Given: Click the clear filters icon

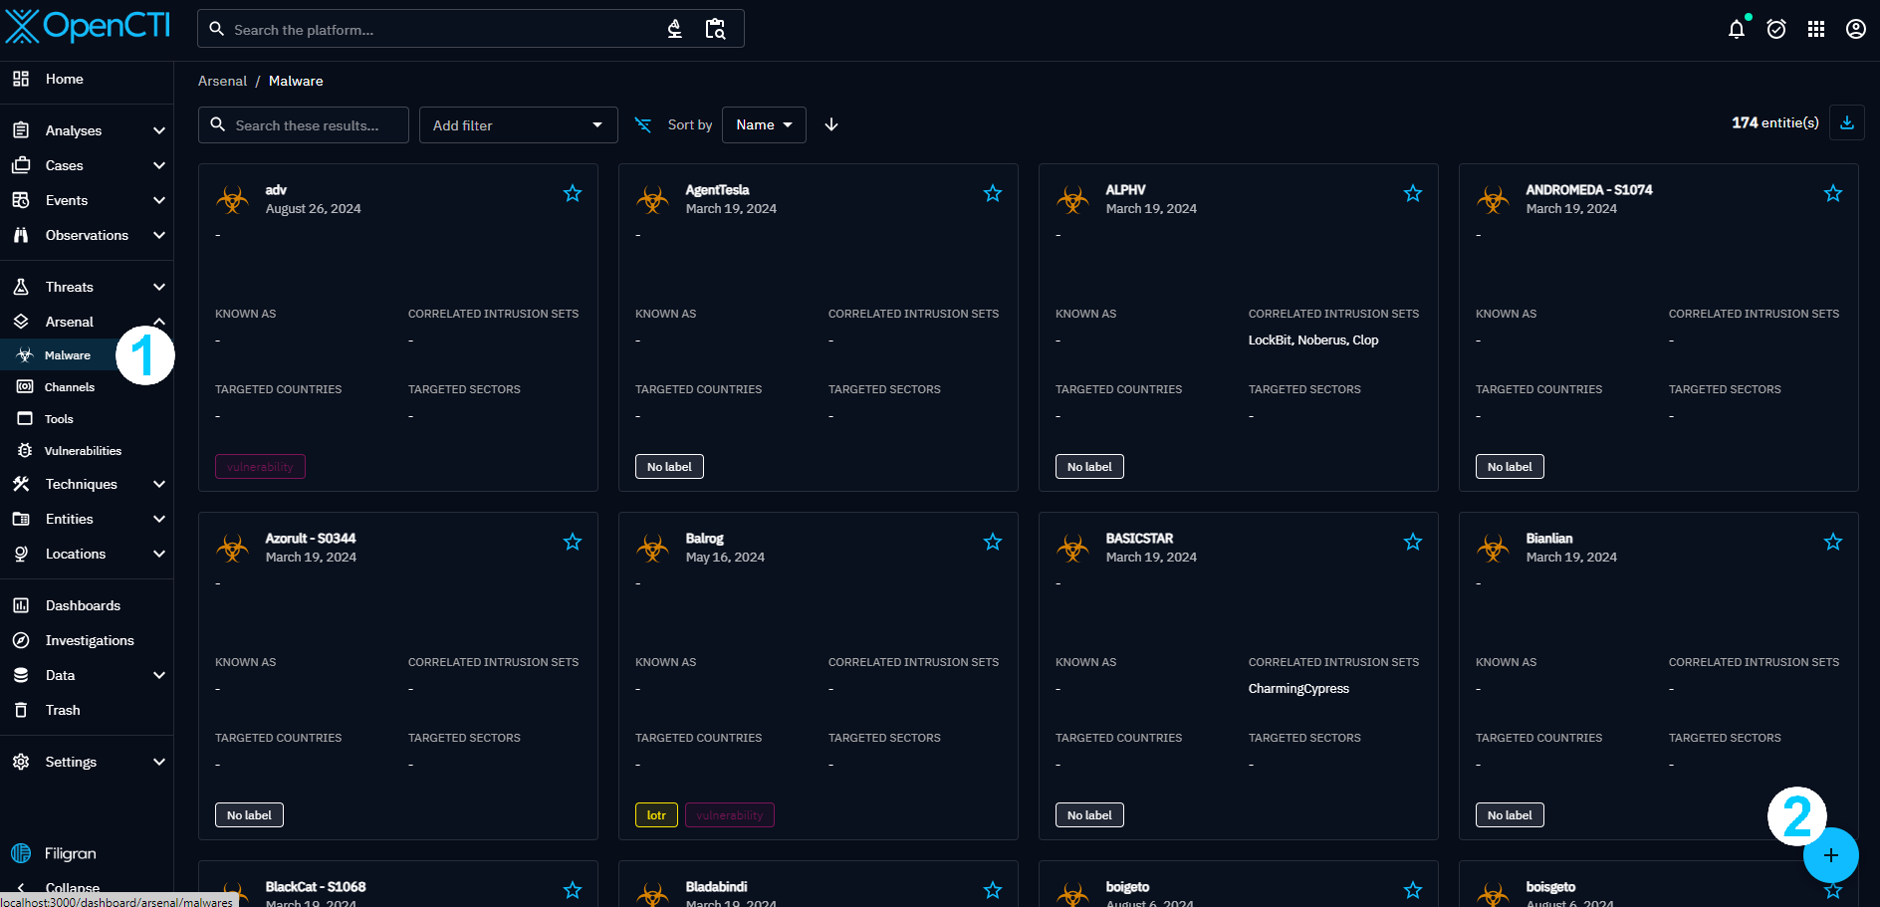Looking at the screenshot, I should 643,125.
